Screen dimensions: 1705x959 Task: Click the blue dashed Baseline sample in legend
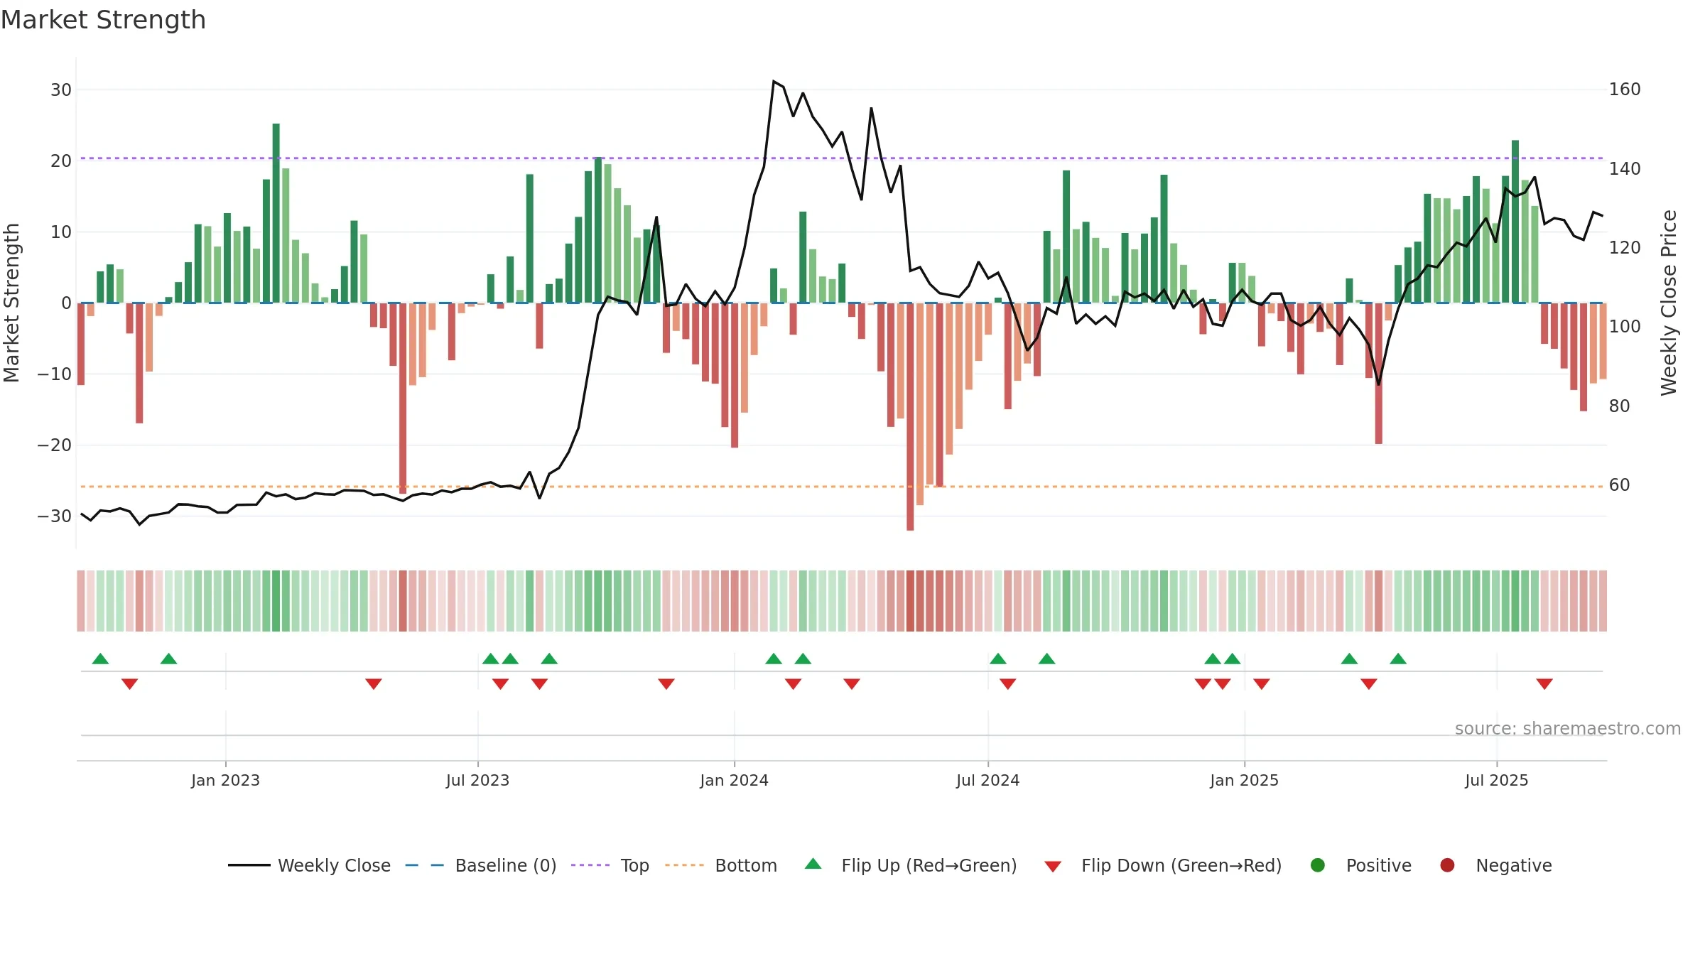(424, 865)
